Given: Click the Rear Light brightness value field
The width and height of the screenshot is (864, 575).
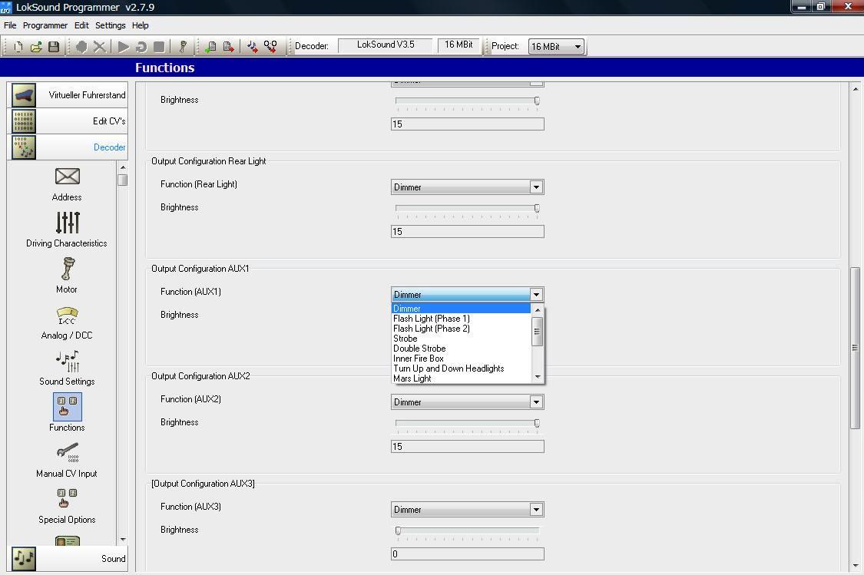Looking at the screenshot, I should click(x=467, y=231).
